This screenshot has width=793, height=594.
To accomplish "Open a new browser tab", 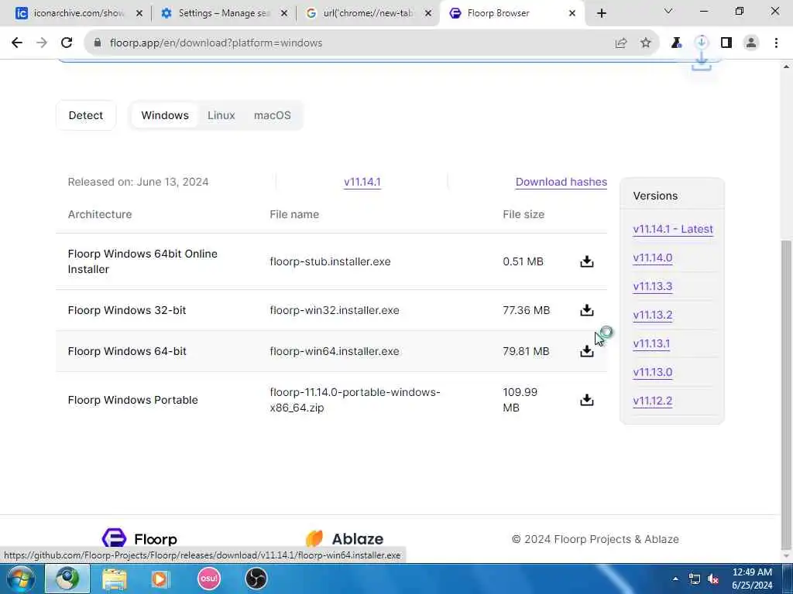I will click(x=601, y=14).
